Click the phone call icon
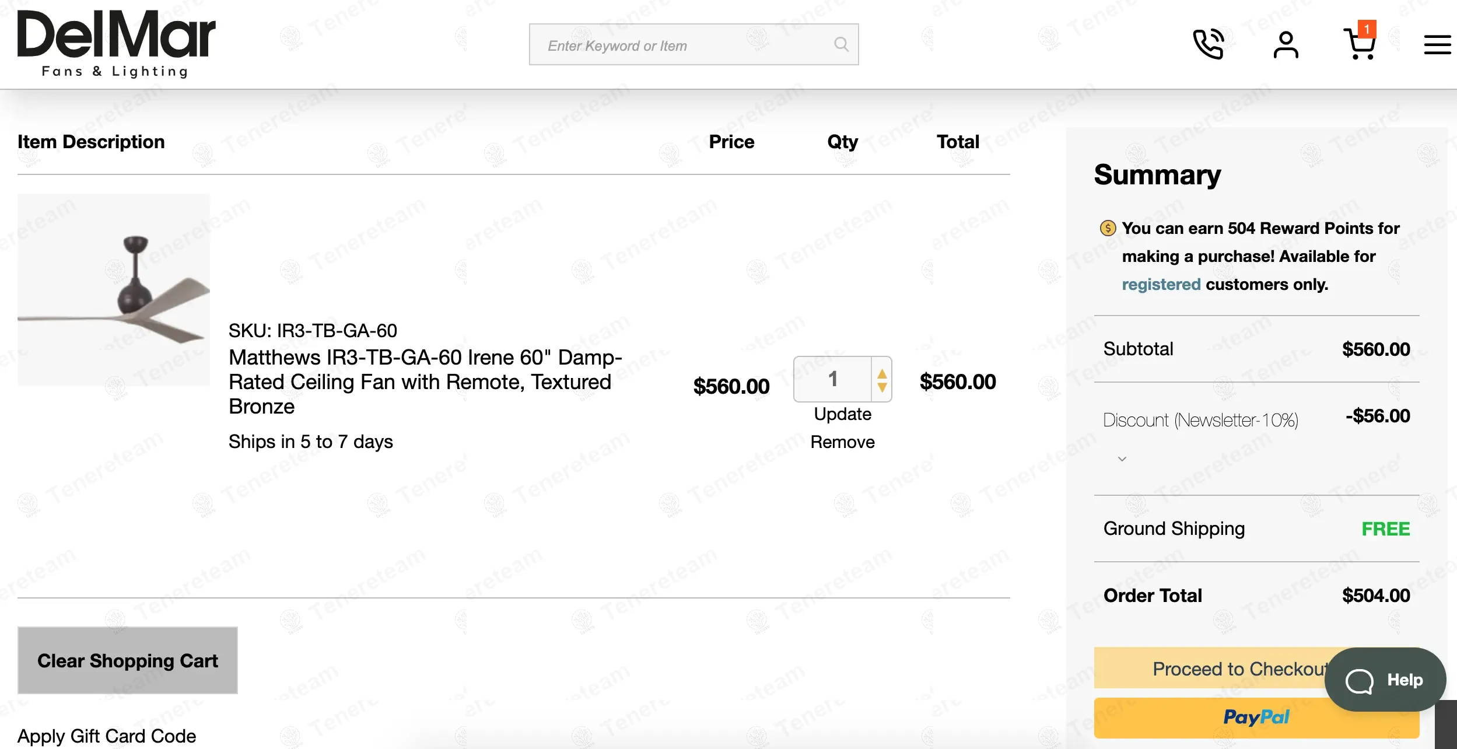Viewport: 1457px width, 749px height. pos(1208,44)
